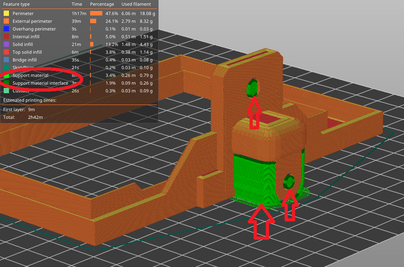Toggle External perimeter visibility in legend

pos(32,21)
